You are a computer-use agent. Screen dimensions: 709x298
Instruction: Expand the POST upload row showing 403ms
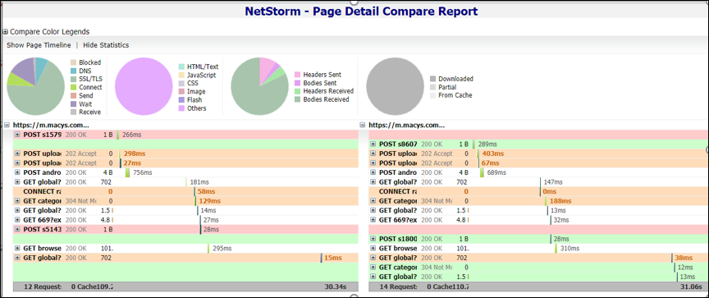[373, 154]
